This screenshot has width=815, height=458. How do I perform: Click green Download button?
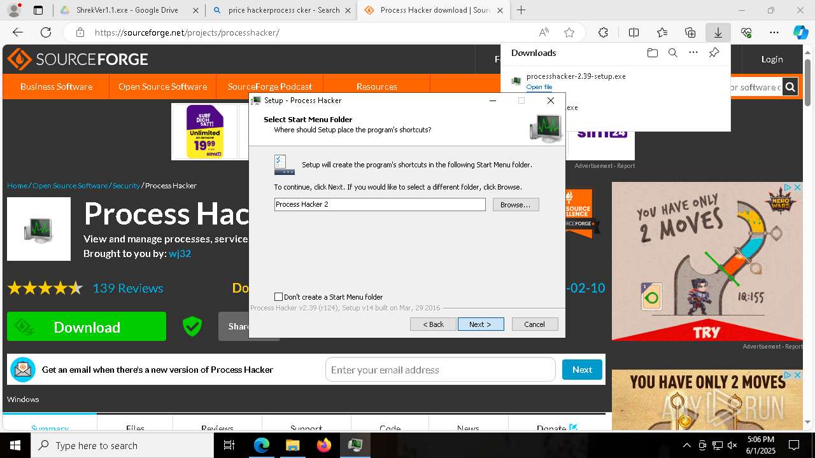pyautogui.click(x=87, y=327)
